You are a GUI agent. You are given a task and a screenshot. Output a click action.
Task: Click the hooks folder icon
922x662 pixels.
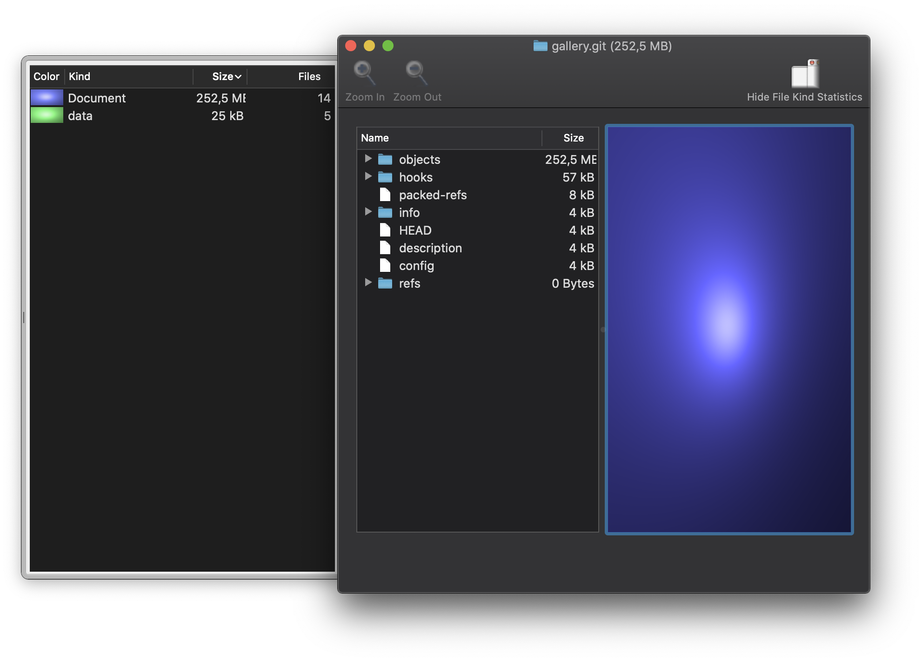click(385, 177)
